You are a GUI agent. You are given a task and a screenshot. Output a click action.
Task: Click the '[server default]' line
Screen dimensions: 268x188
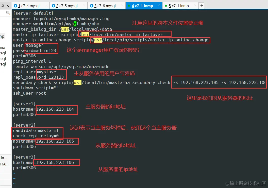pyautogui.click(x=33, y=13)
